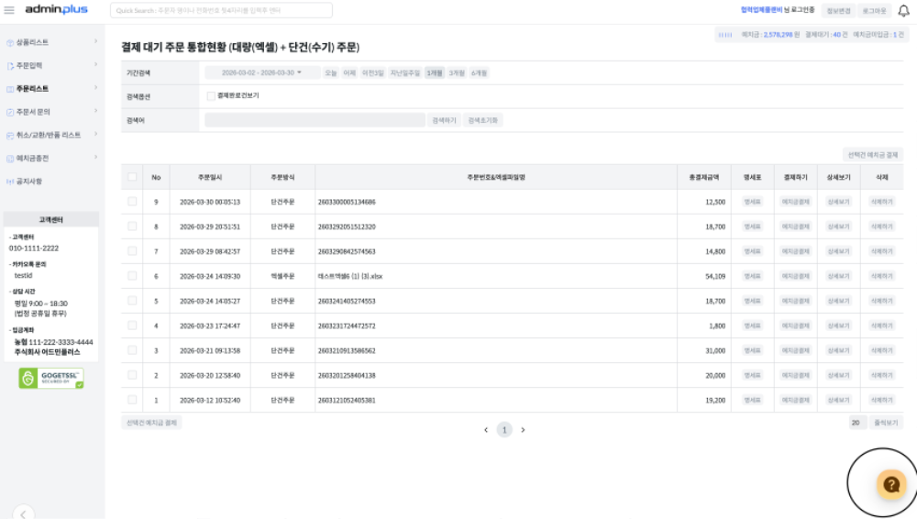Image resolution: width=917 pixels, height=519 pixels.
Task: Open 공지사항 in the sidebar
Action: [28, 182]
